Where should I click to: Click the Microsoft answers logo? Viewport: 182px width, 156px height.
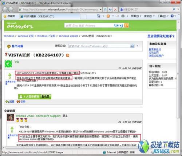tap(20, 25)
